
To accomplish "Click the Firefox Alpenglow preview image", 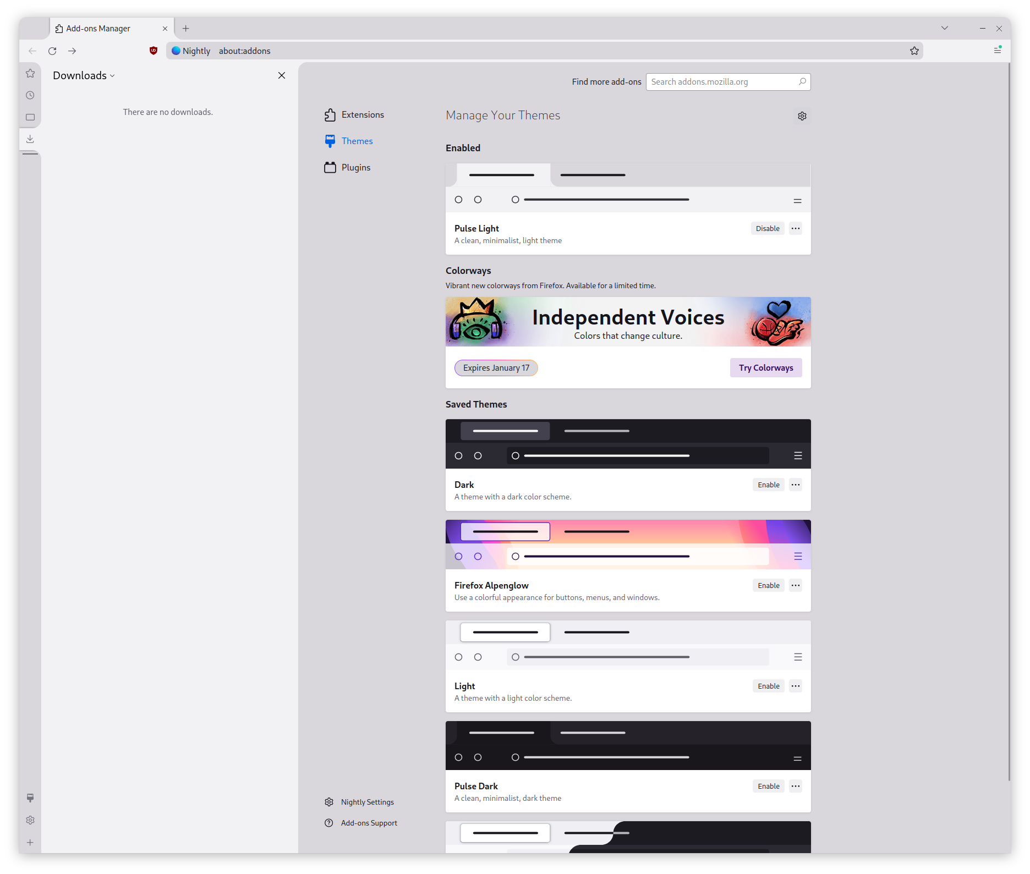I will 628,545.
